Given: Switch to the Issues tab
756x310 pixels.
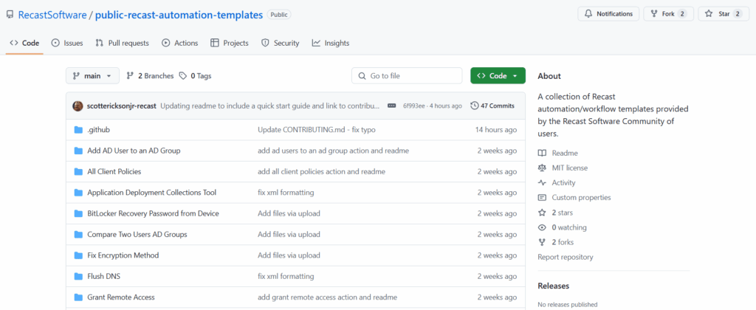Looking at the screenshot, I should 67,43.
